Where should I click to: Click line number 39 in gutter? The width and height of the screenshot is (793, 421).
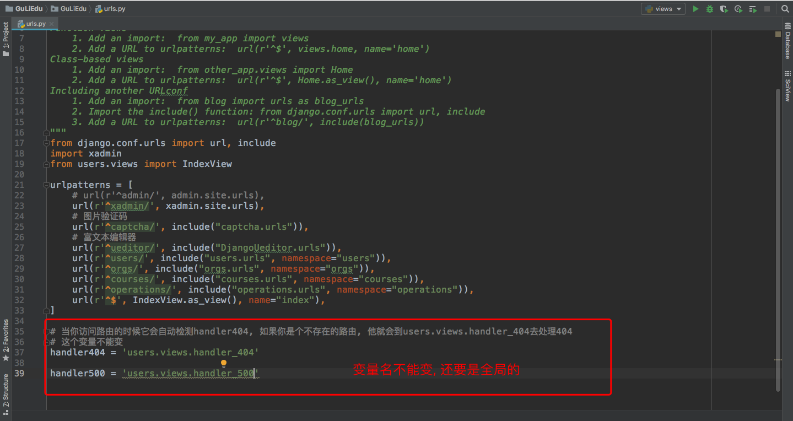[x=19, y=373]
